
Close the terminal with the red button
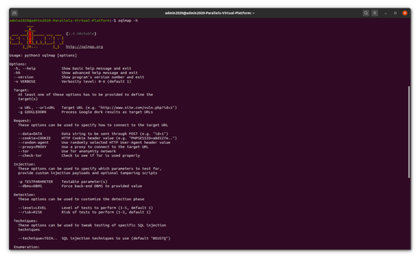click(x=405, y=13)
